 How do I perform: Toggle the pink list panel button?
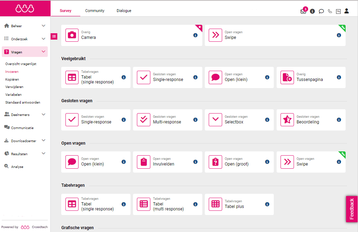click(x=54, y=36)
